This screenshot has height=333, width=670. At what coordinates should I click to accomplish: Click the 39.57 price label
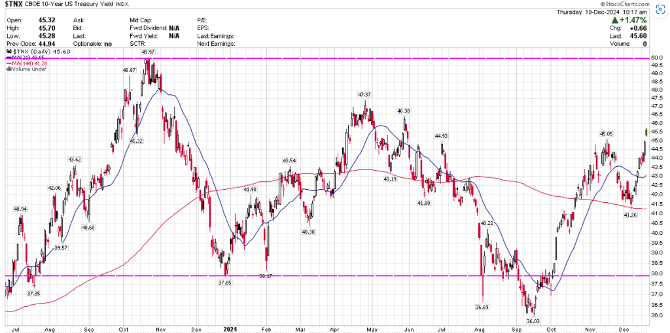[x=61, y=247]
